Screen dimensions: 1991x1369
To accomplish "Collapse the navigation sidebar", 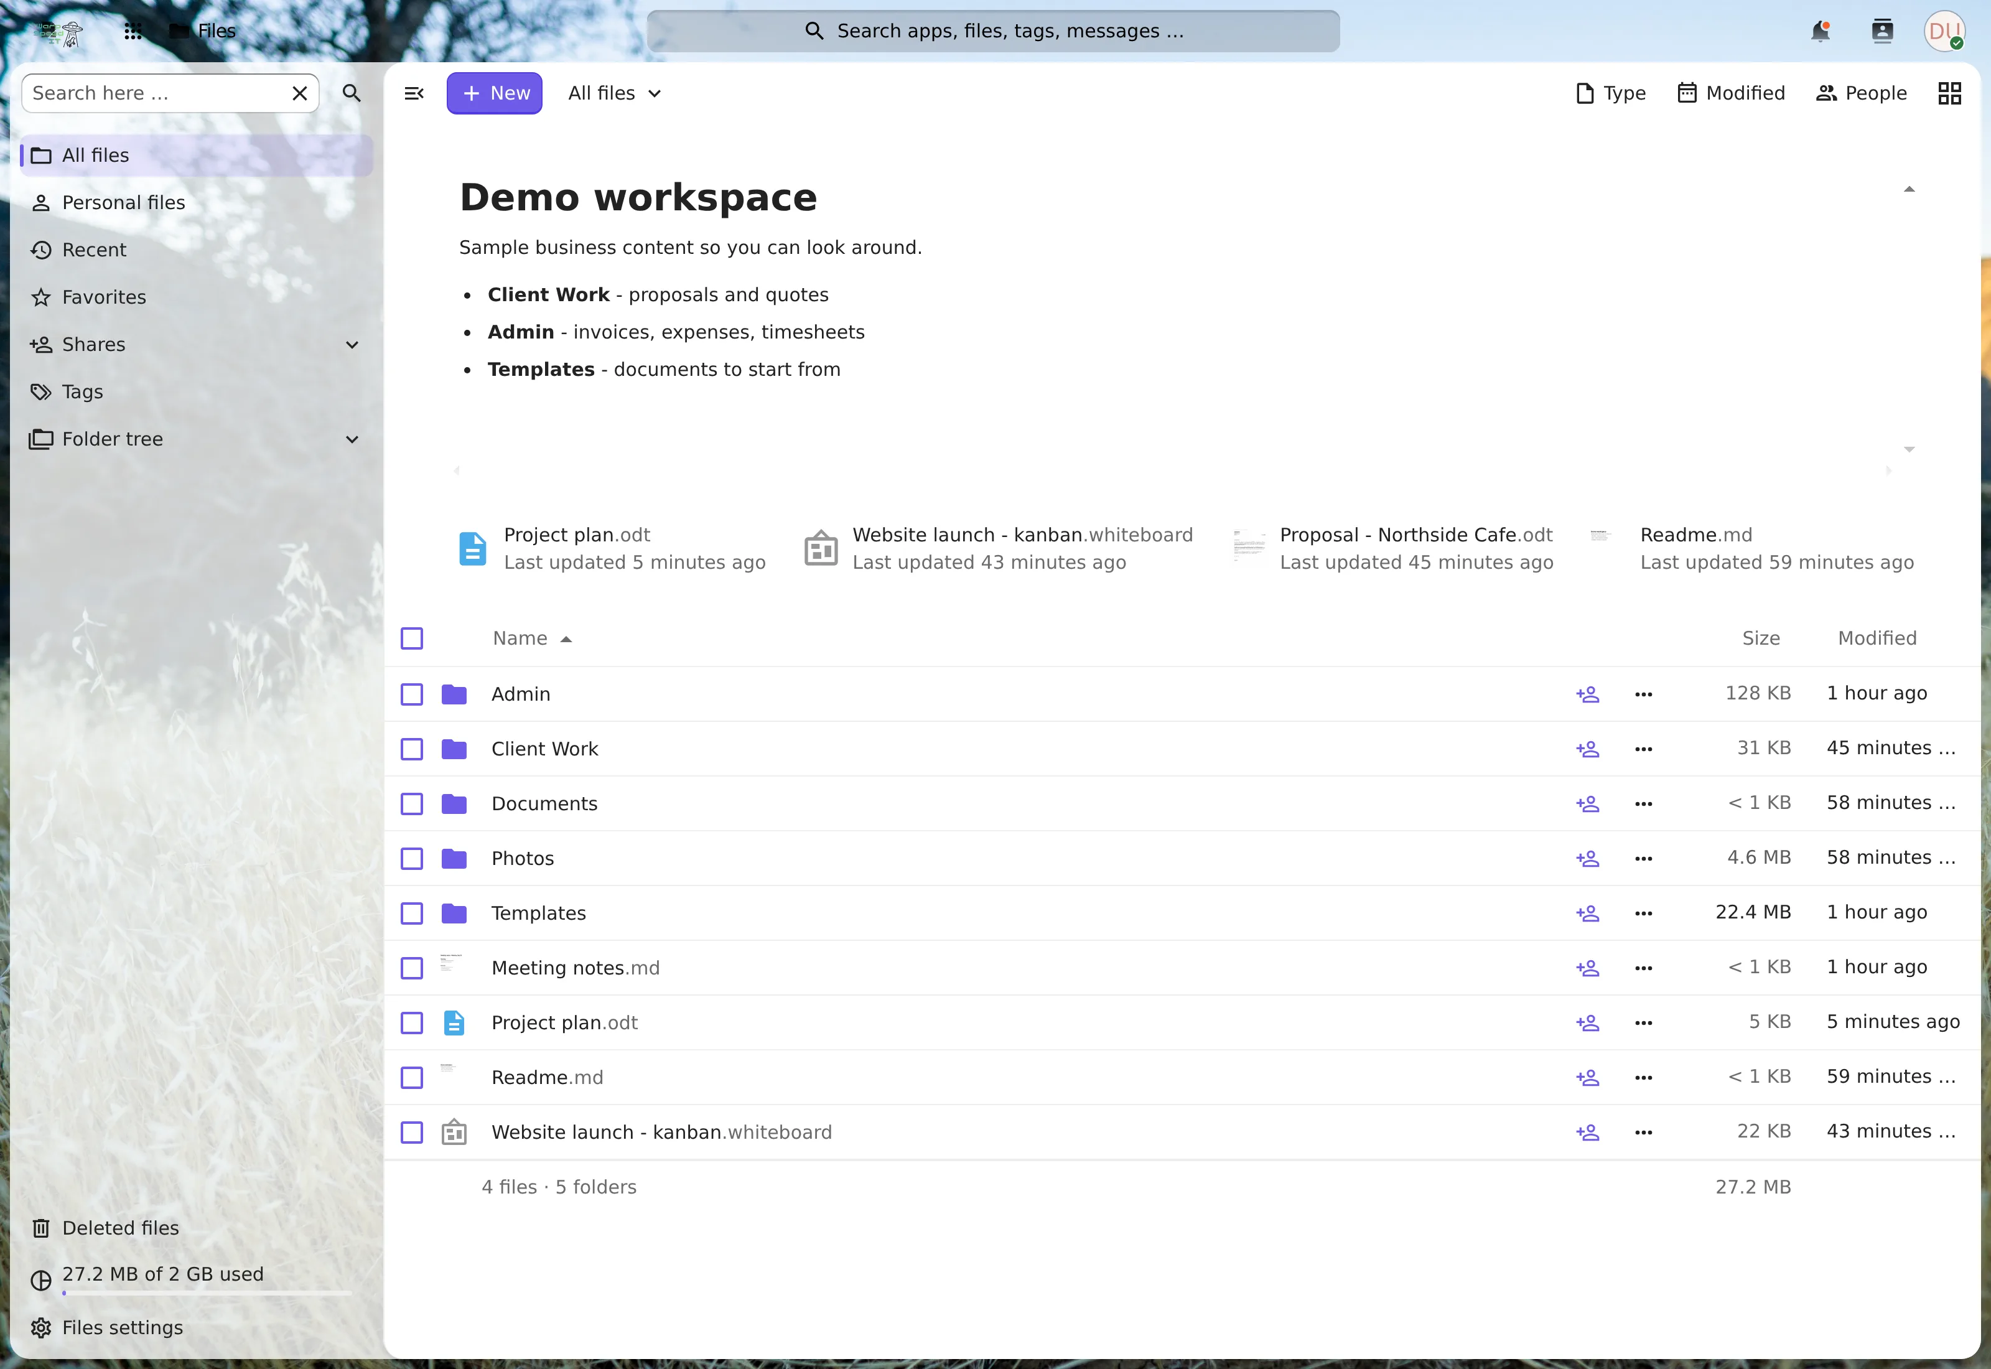I will 413,93.
